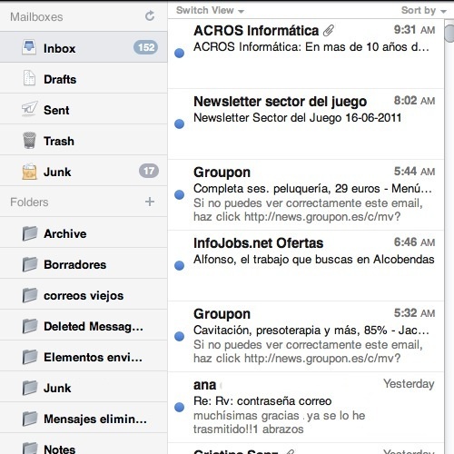Click the correos viejos folder icon
Image resolution: width=454 pixels, height=454 pixels.
click(30, 295)
